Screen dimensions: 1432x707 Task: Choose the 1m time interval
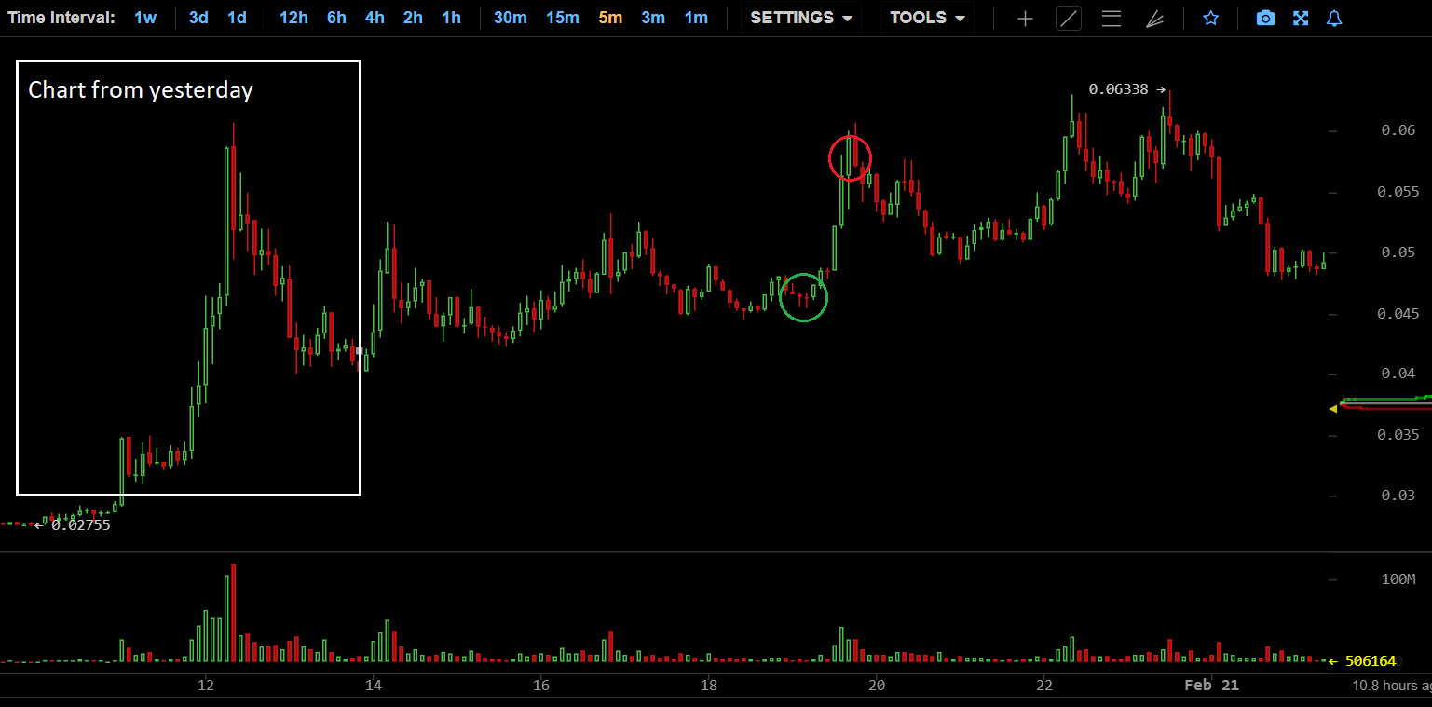[x=696, y=18]
